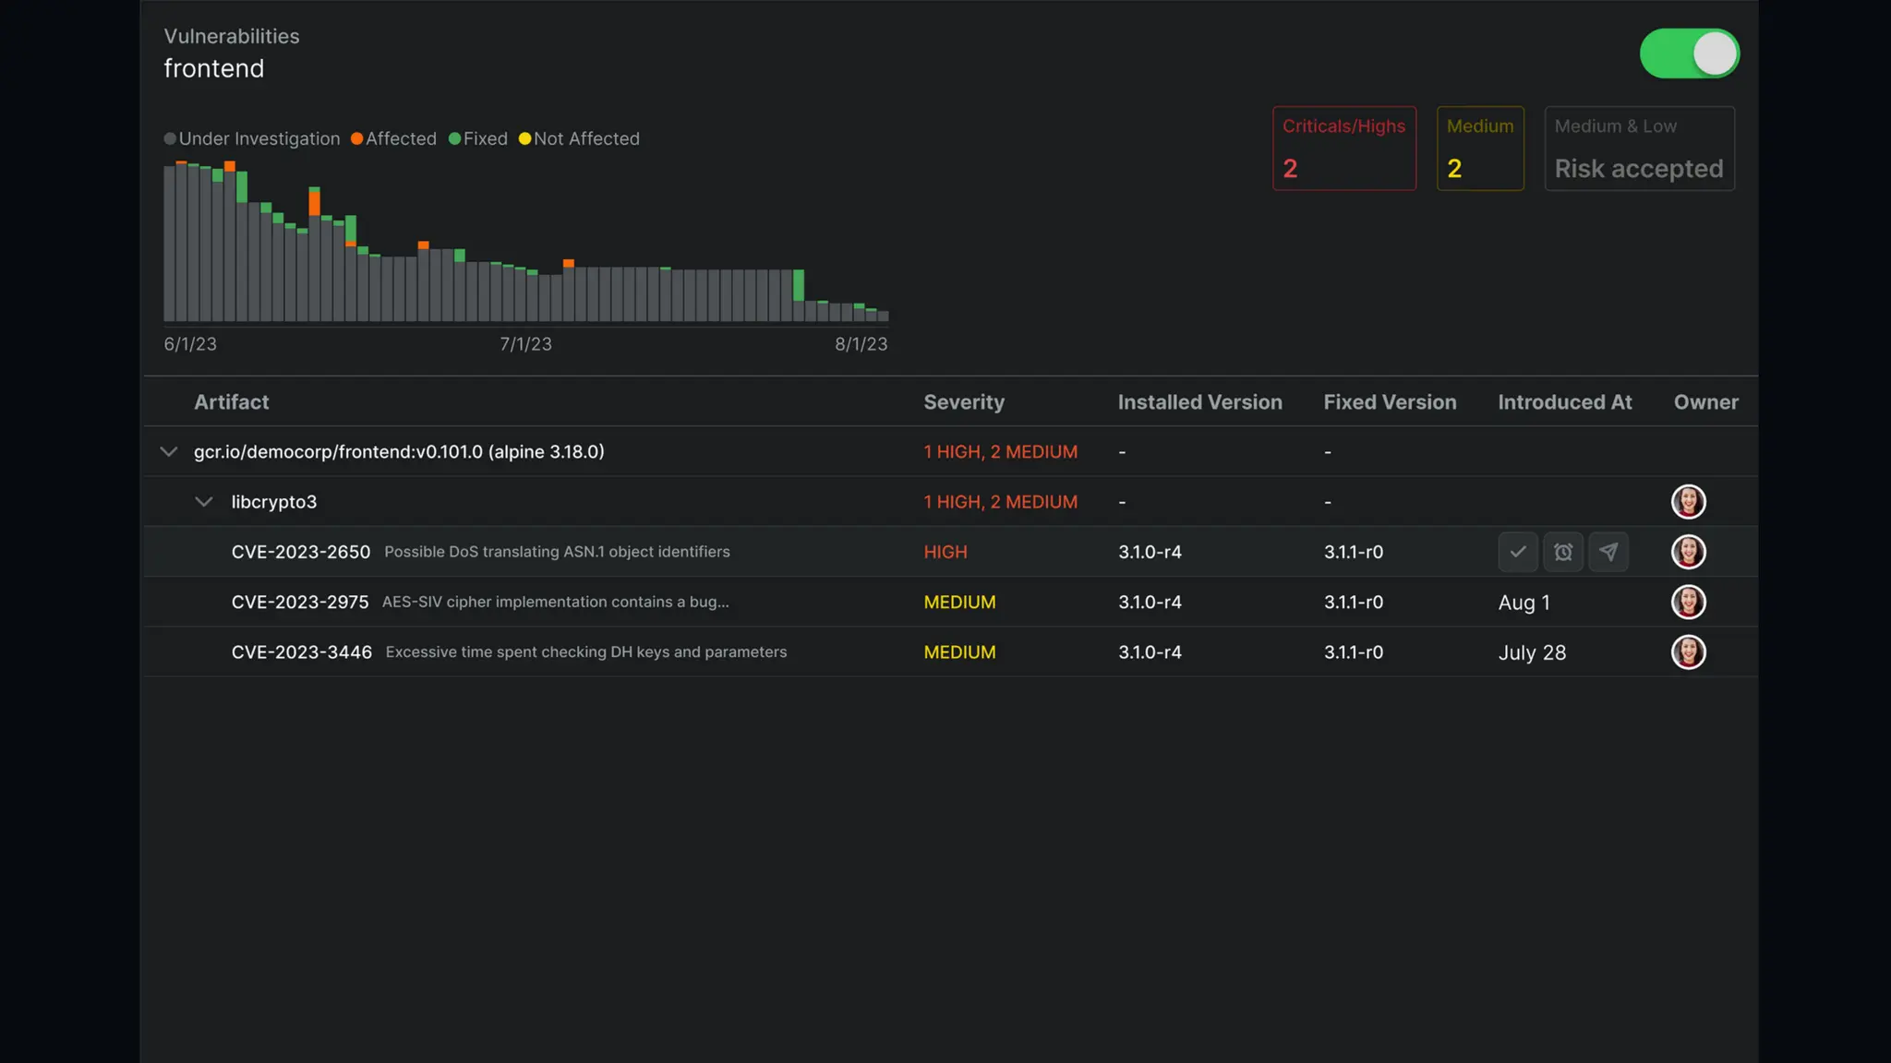Screen dimensions: 1891x1063
Task: Toggle the Under Investigation legend item
Action: [x=251, y=139]
